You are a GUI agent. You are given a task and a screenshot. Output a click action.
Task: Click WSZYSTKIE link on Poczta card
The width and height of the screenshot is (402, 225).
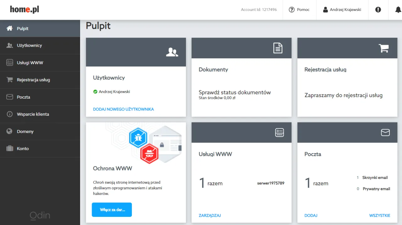[379, 216]
